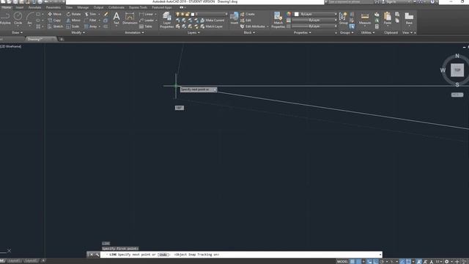The height and width of the screenshot is (264, 469).
Task: Click the Linear dimension tool
Action: (x=147, y=14)
